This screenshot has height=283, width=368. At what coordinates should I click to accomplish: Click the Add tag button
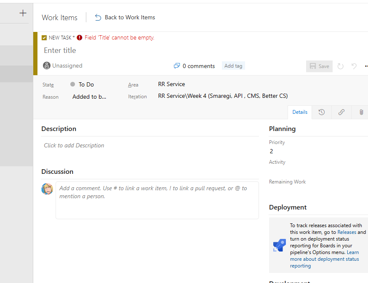pos(233,66)
